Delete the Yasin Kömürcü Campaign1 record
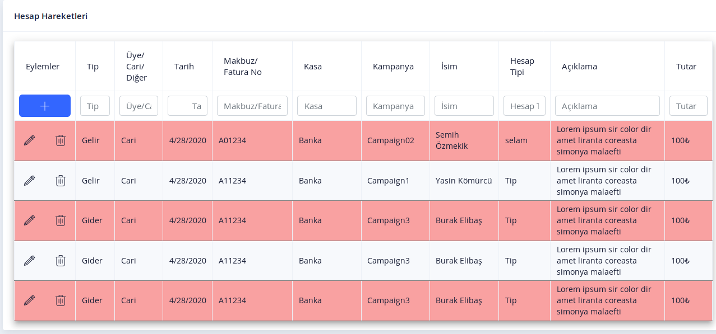The width and height of the screenshot is (716, 334). pyautogui.click(x=61, y=180)
